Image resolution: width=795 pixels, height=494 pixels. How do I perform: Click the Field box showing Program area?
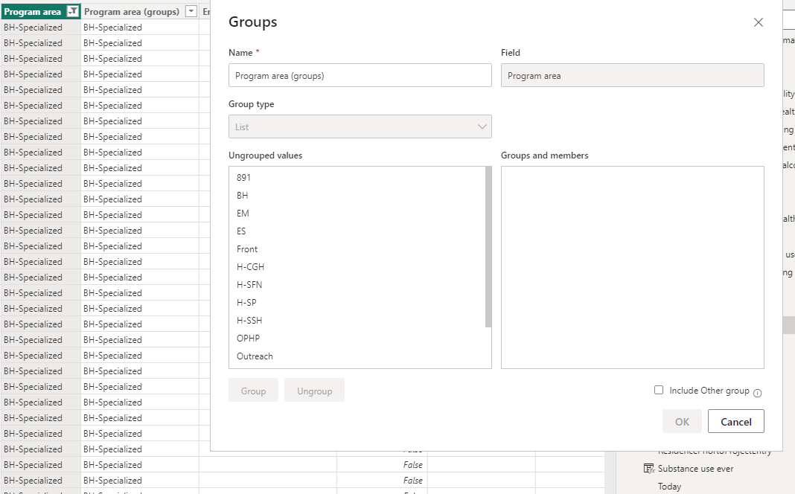click(x=632, y=75)
